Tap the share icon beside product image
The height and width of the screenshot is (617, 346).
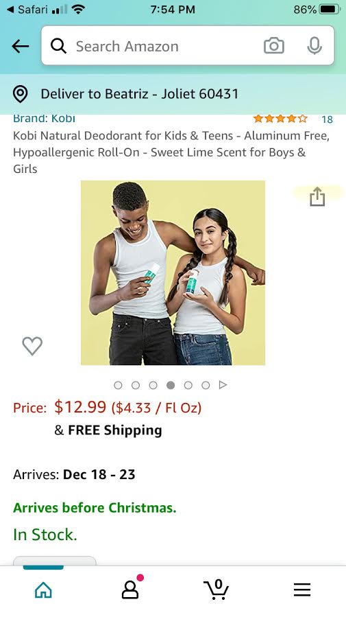(317, 196)
